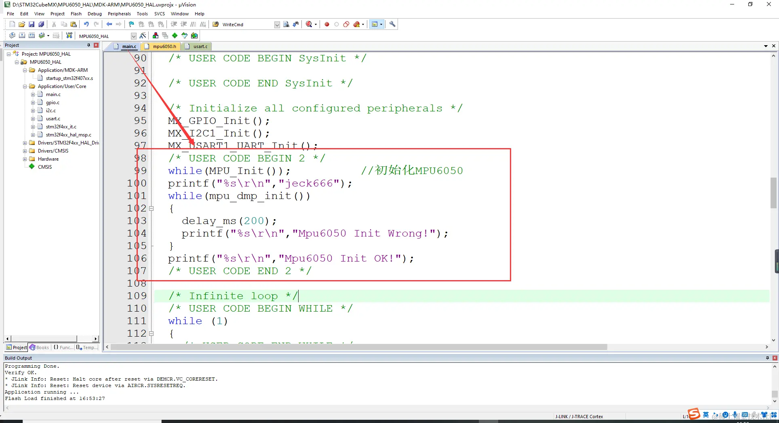Start the debug session with the magnifier d icon
Viewport: 779px width, 423px height.
click(309, 24)
